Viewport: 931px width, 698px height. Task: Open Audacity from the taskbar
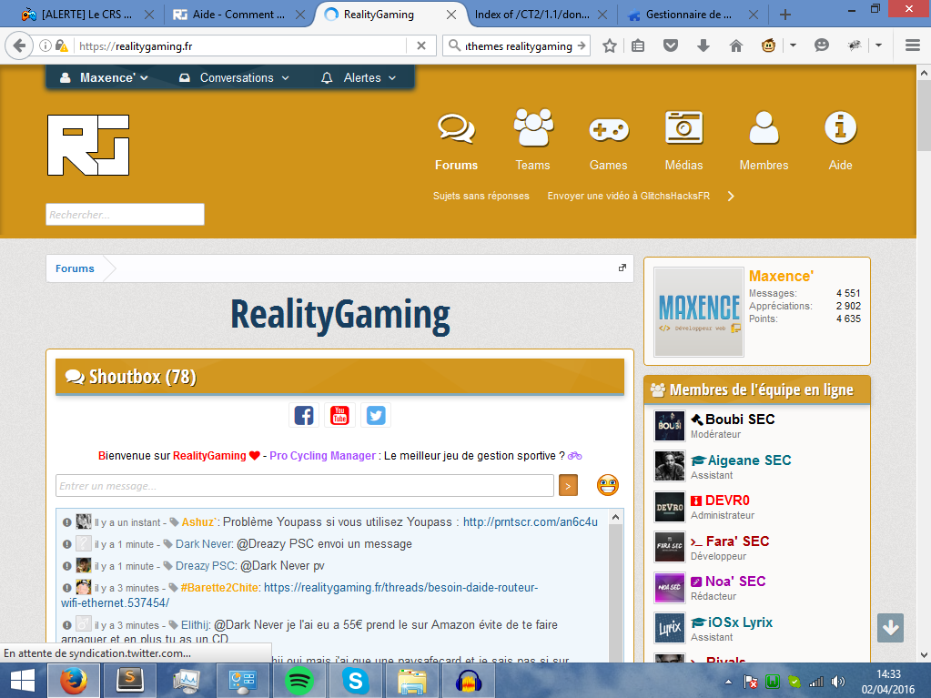pos(469,682)
